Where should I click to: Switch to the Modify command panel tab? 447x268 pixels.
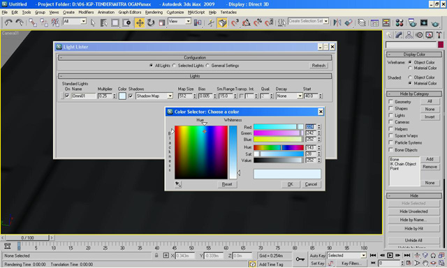(399, 35)
